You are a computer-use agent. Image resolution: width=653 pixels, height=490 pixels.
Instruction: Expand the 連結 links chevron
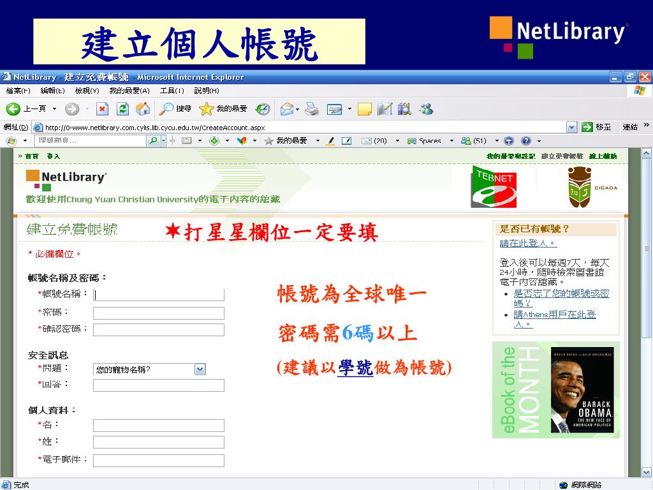[647, 125]
